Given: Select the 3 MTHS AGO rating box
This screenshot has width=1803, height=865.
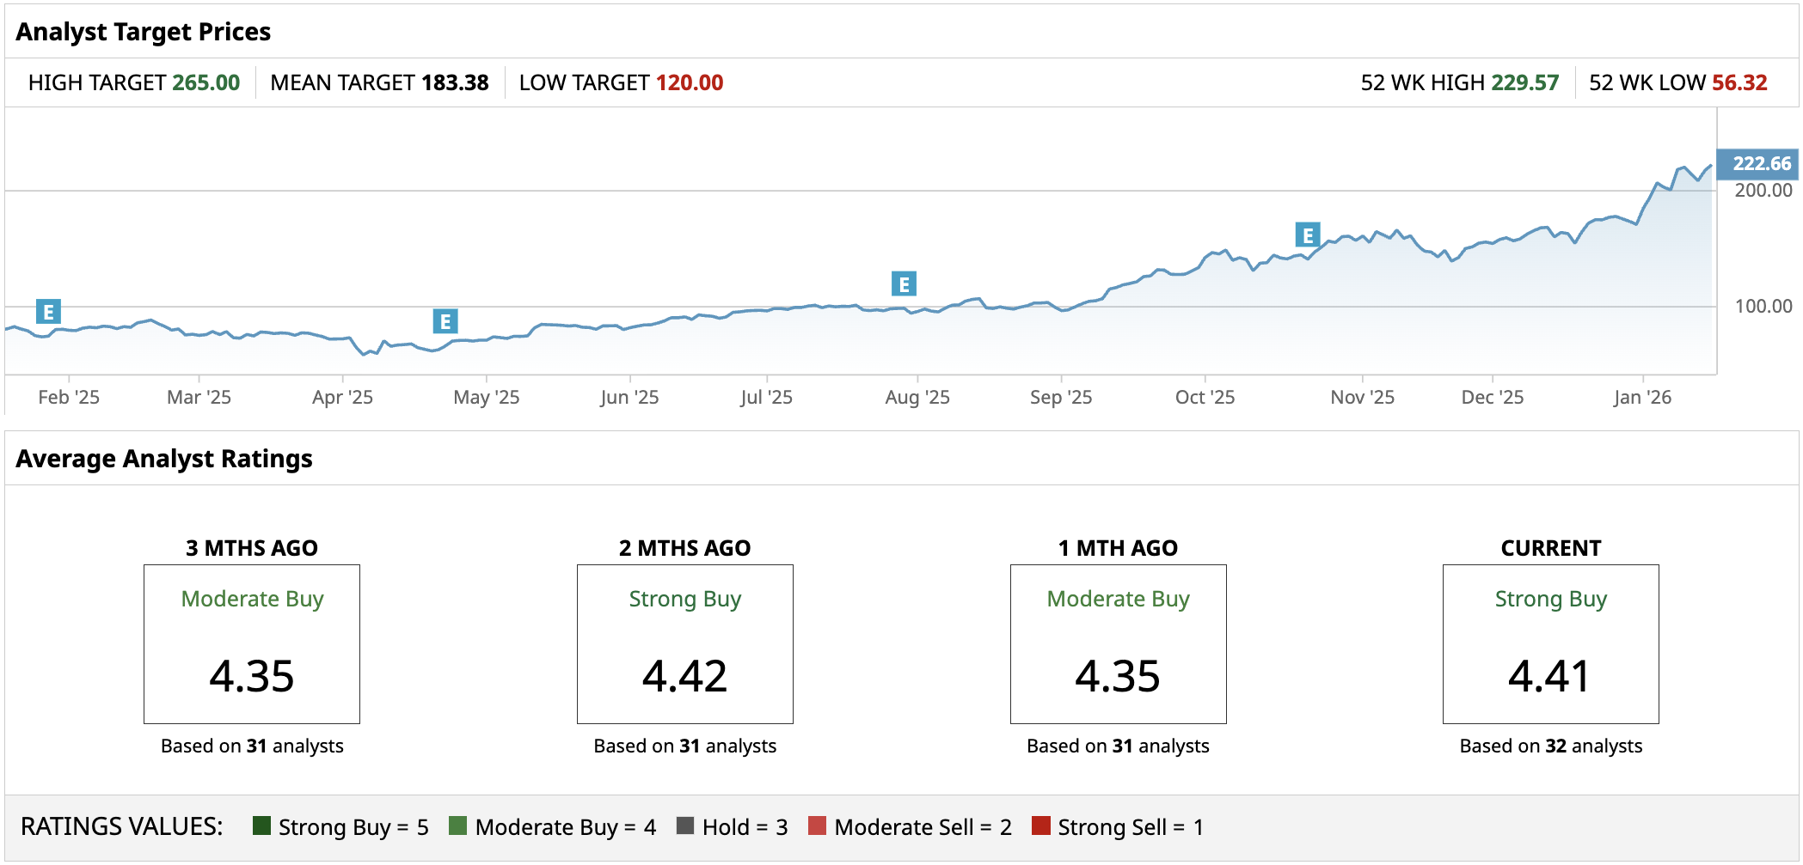Looking at the screenshot, I should [252, 644].
